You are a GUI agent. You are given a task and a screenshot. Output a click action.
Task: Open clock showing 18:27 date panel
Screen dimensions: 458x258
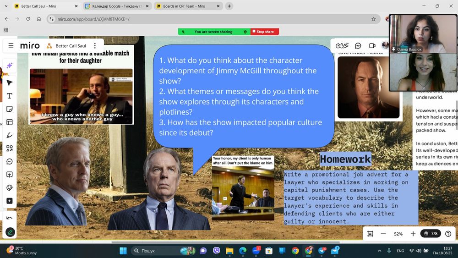[x=442, y=251]
